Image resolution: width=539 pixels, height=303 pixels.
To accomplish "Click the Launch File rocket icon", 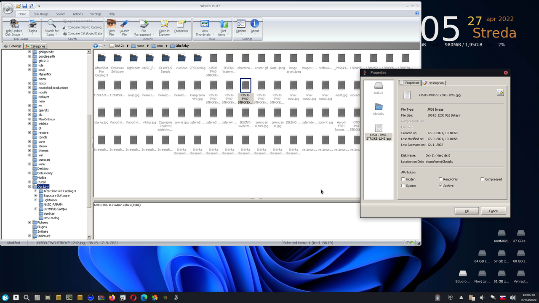I will click(x=124, y=24).
